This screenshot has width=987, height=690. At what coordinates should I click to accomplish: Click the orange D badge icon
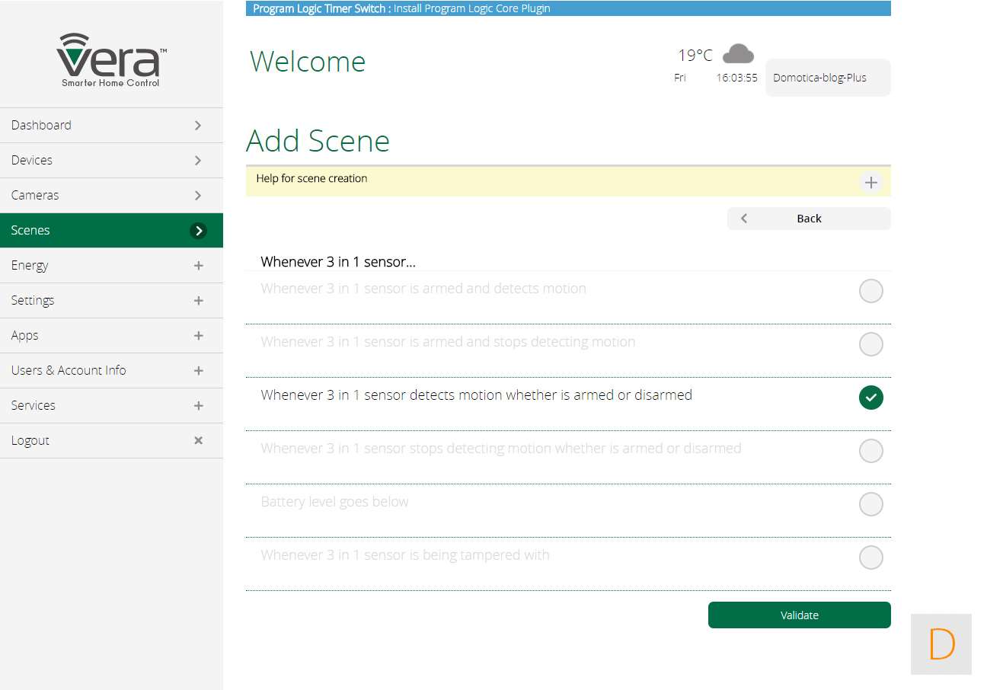pos(941,644)
